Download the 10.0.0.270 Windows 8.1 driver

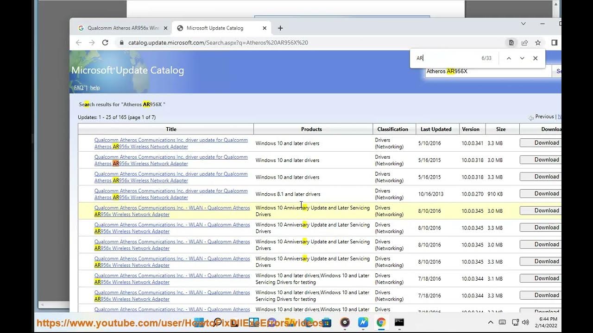(x=540, y=194)
